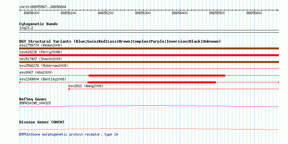Click the brown esv2759774 variant bar
288x144 pixels.
tap(149, 48)
